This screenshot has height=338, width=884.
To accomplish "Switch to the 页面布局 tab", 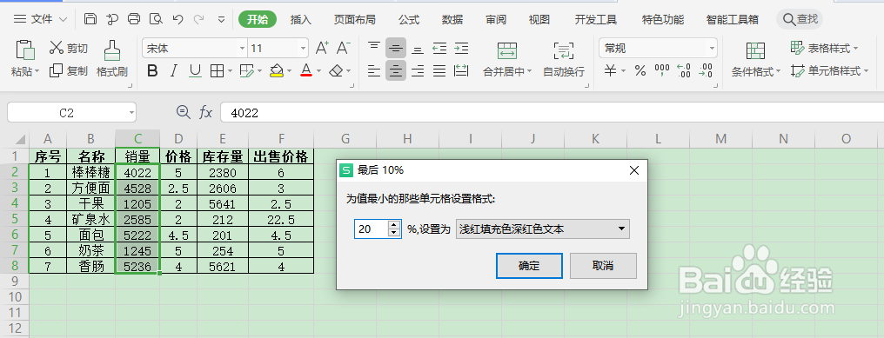I will coord(354,19).
